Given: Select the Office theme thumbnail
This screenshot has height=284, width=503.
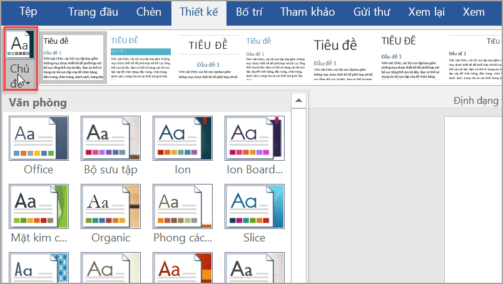Looking at the screenshot, I should (39, 138).
